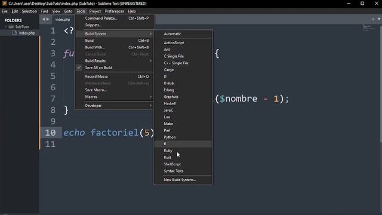Click Build With... menu item
Viewport: 382px width, 215px height.
click(x=114, y=47)
